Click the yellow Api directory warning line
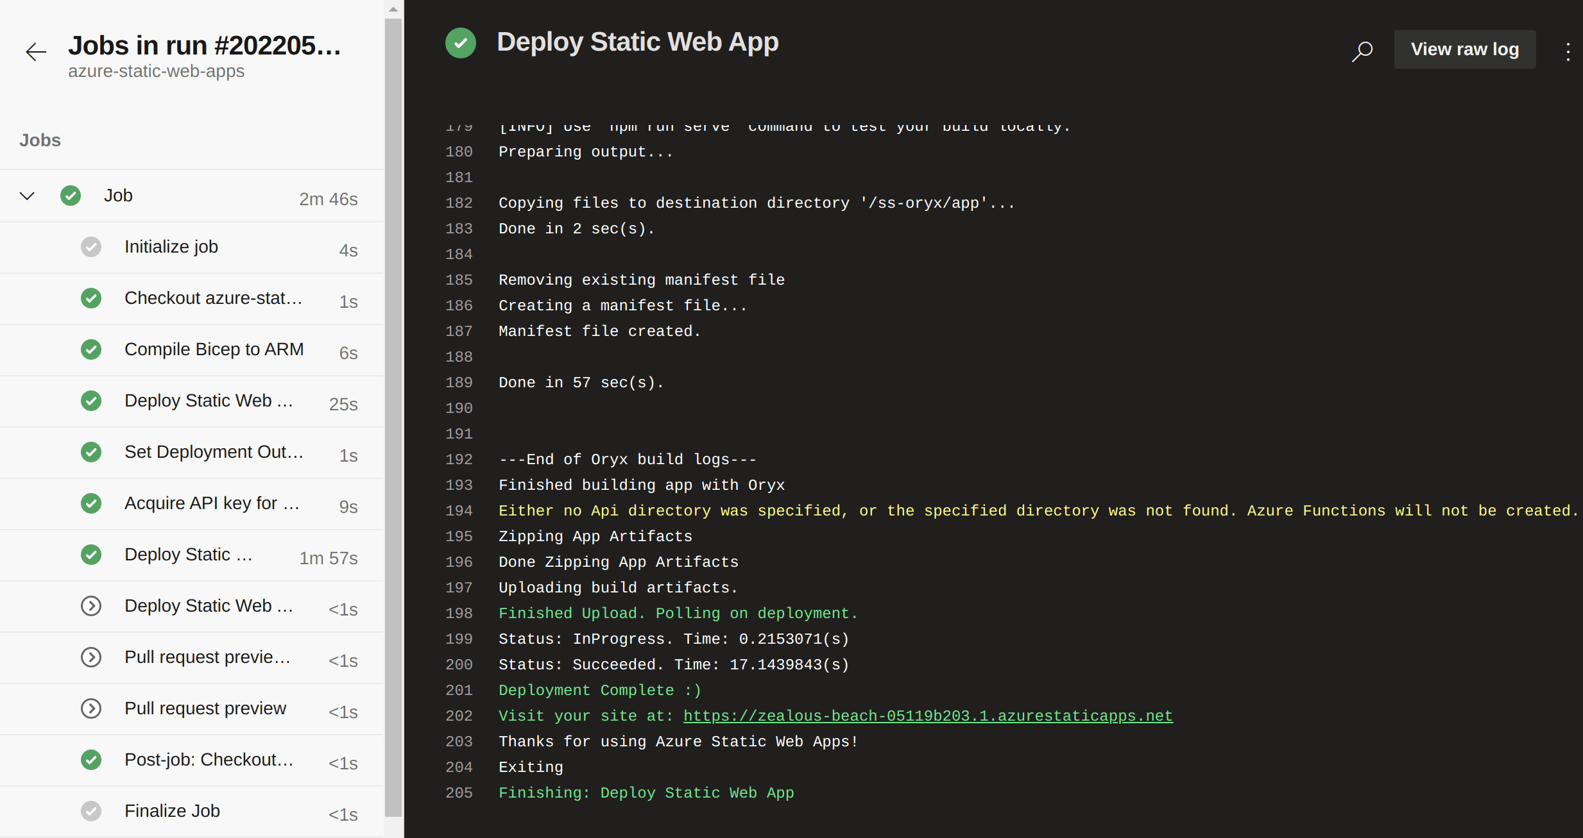This screenshot has width=1583, height=838. pos(1038,511)
